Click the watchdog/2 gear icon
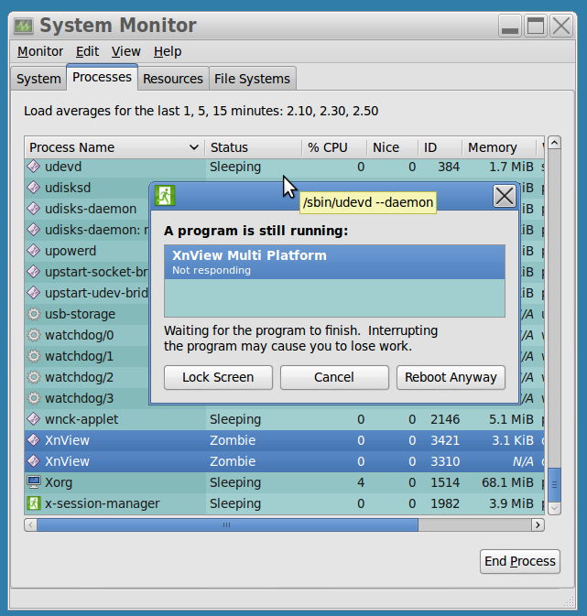Viewport: 587px width, 616px height. (x=33, y=377)
